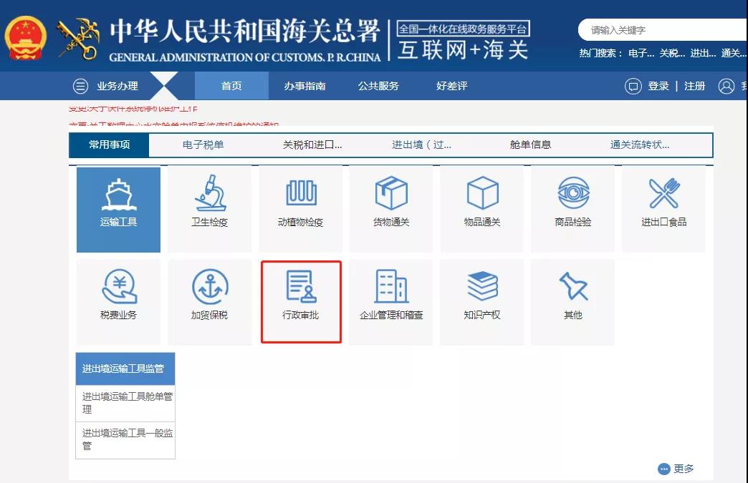The height and width of the screenshot is (483, 748).
Task: Expand the 业务办理 menu button
Action: tap(106, 87)
